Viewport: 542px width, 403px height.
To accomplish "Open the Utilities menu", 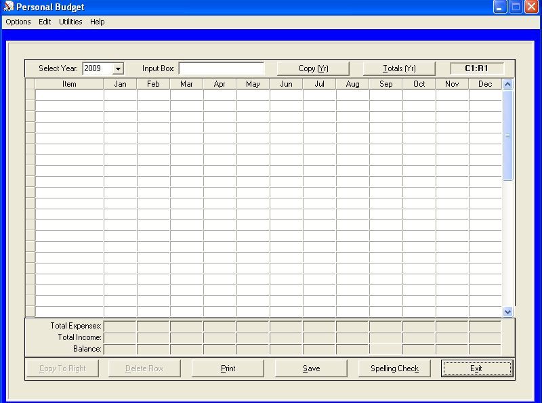I will pyautogui.click(x=70, y=21).
